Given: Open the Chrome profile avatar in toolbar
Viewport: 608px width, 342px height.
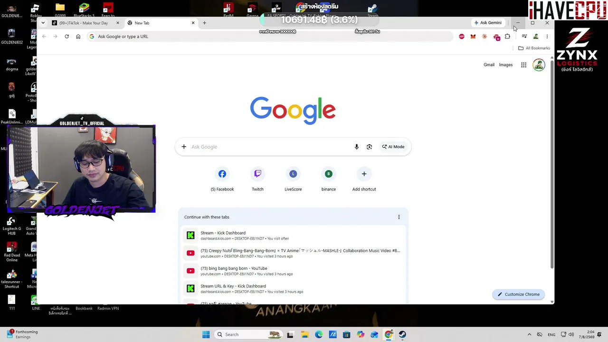Looking at the screenshot, I should pos(535,37).
